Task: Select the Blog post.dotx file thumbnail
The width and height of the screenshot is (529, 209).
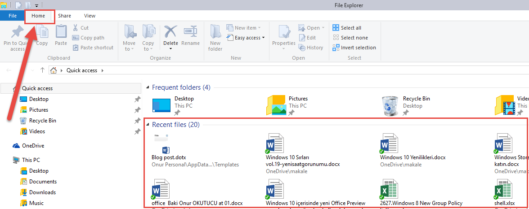Action: (x=161, y=144)
